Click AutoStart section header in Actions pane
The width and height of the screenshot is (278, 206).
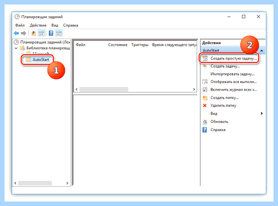tap(233, 50)
